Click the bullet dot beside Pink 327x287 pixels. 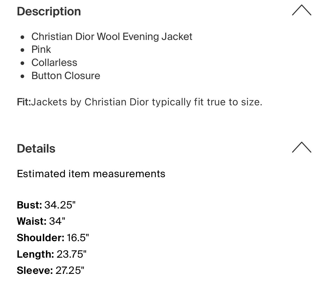[23, 49]
